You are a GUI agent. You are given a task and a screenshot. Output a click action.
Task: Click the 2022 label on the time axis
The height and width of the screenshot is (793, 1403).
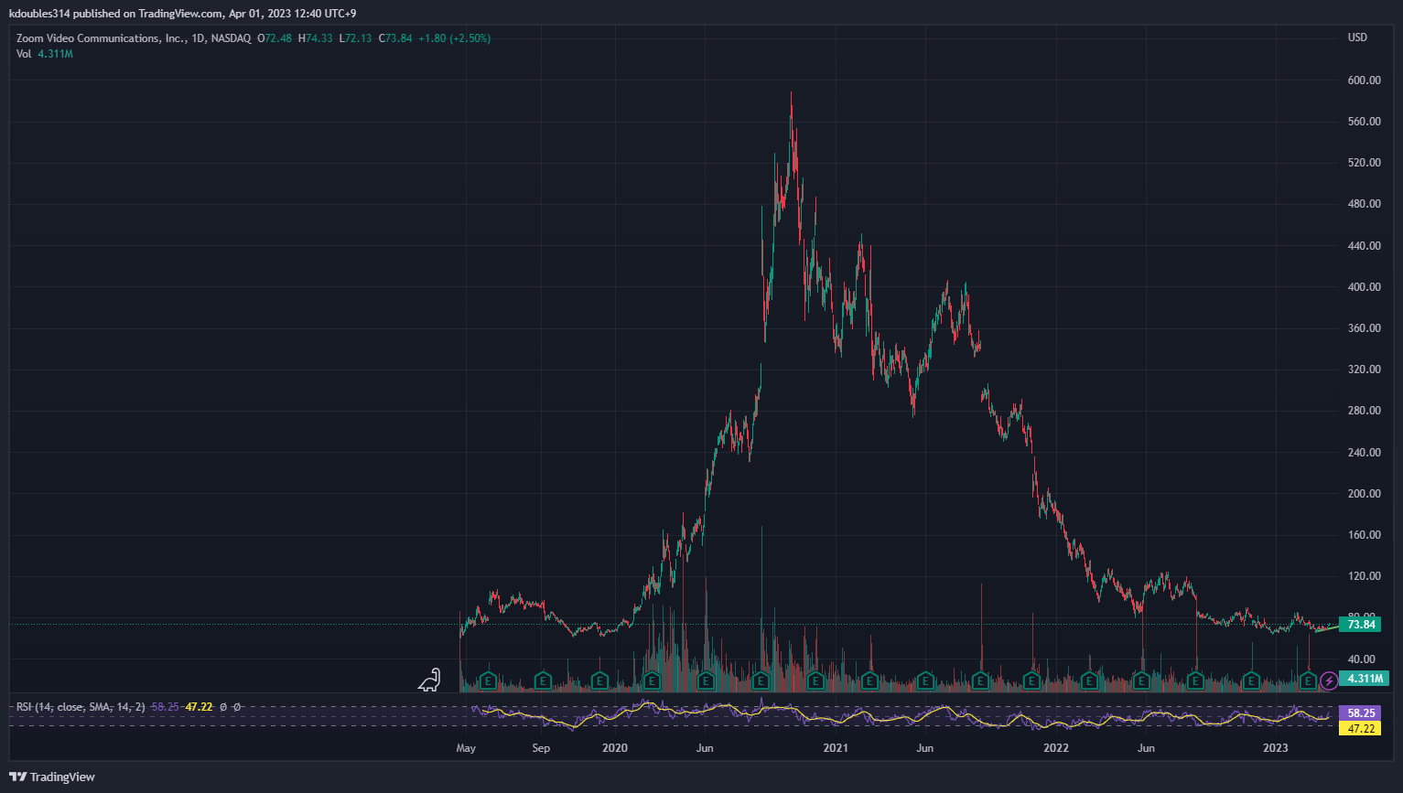click(x=1056, y=748)
